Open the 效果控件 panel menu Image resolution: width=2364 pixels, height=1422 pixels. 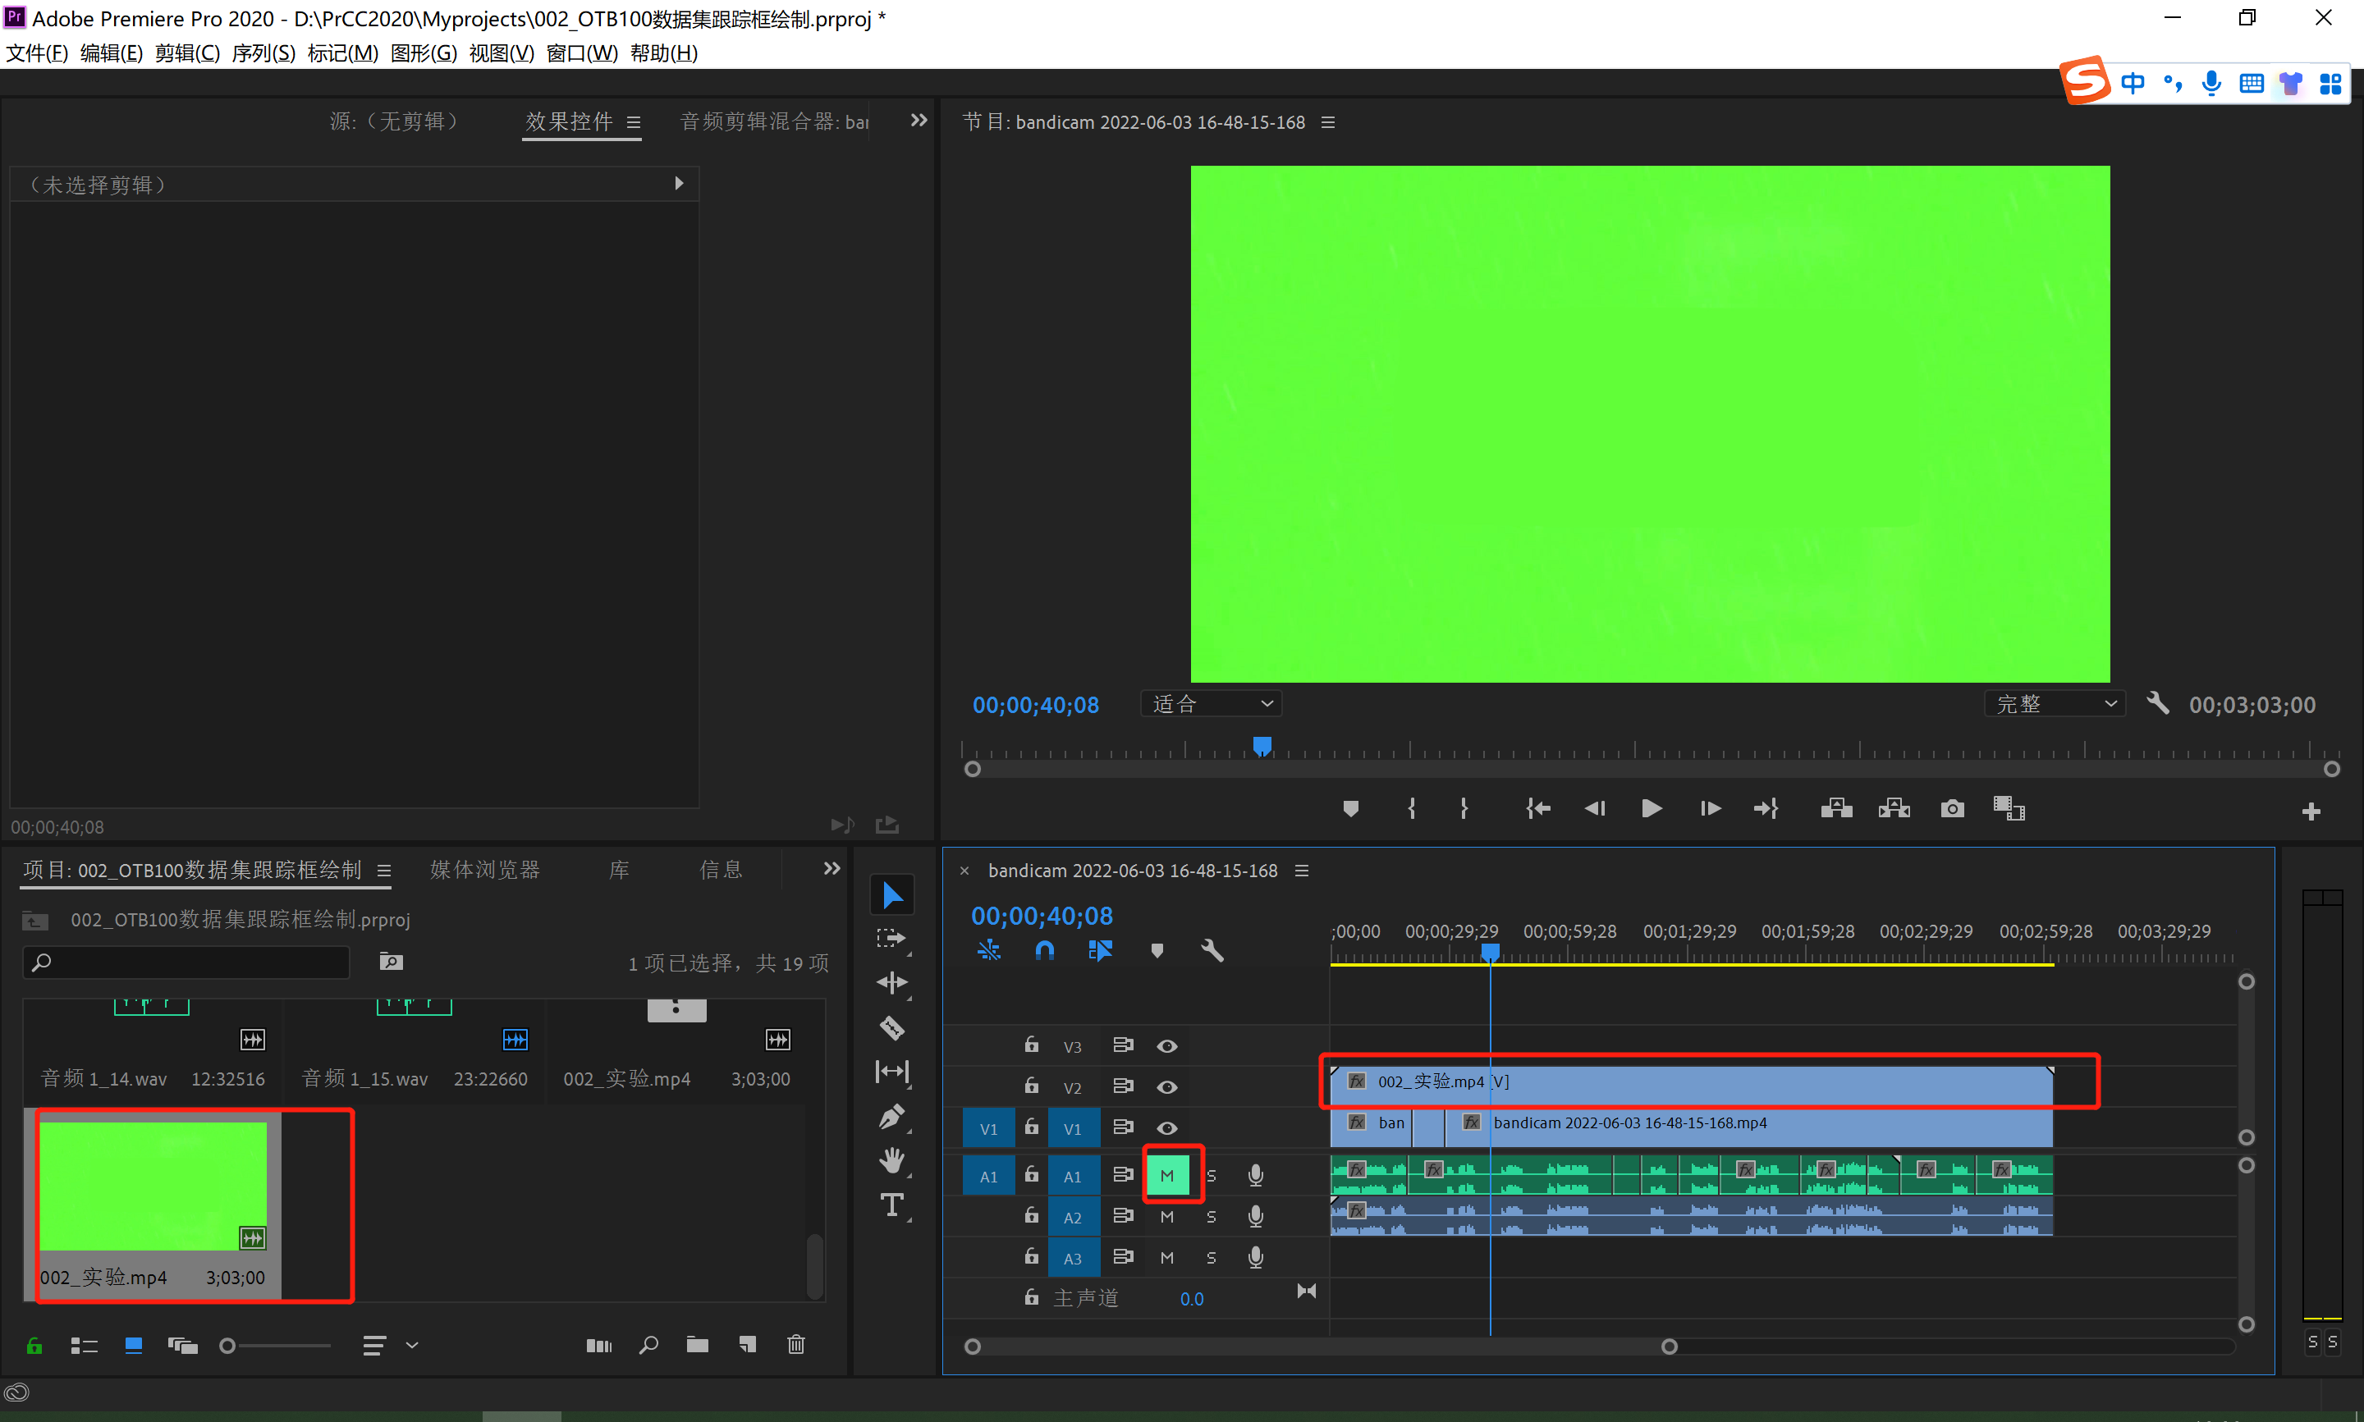coord(634,122)
